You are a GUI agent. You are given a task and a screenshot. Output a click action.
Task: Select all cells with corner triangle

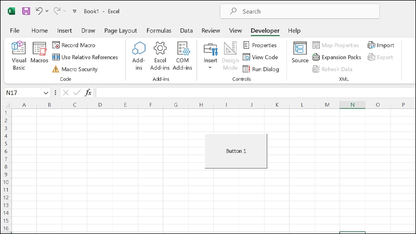tap(7, 105)
